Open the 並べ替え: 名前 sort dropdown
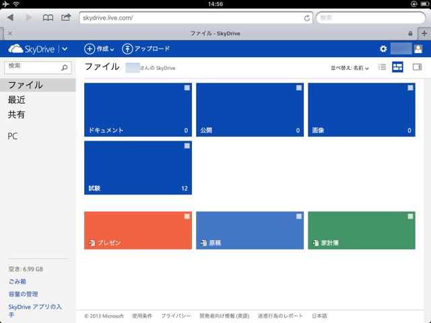Viewport: 431px width, 323px height. pyautogui.click(x=350, y=68)
